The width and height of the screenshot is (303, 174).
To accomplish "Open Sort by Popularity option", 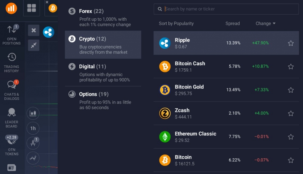I will [176, 23].
